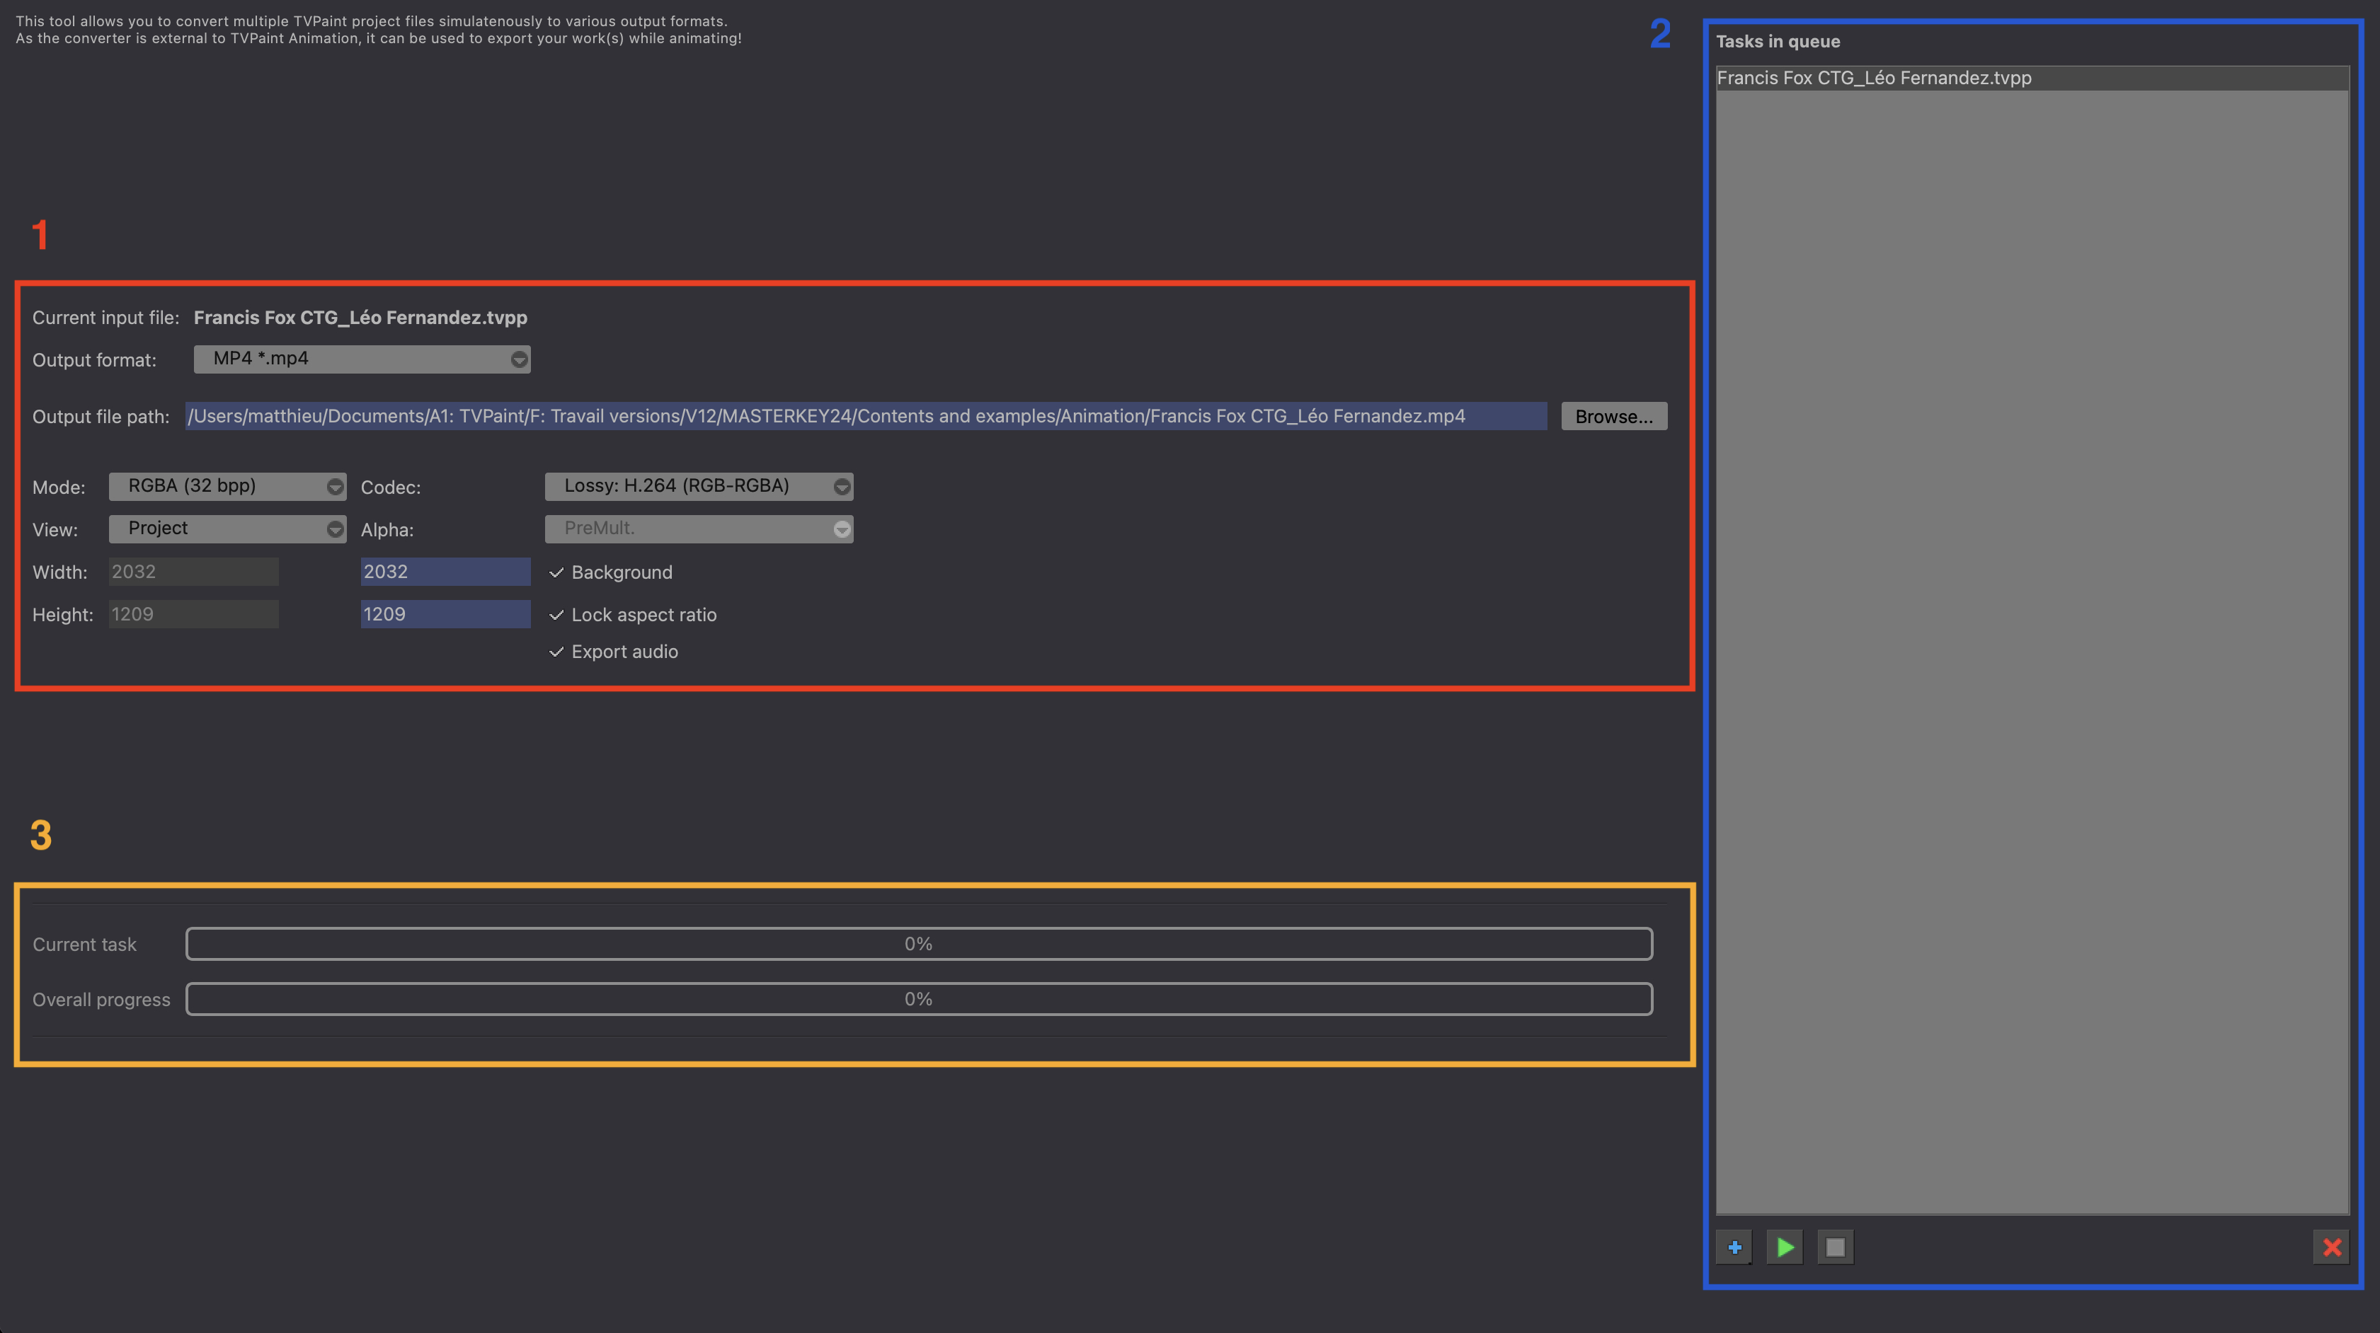Select the editable width field showing 2032

(x=445, y=572)
